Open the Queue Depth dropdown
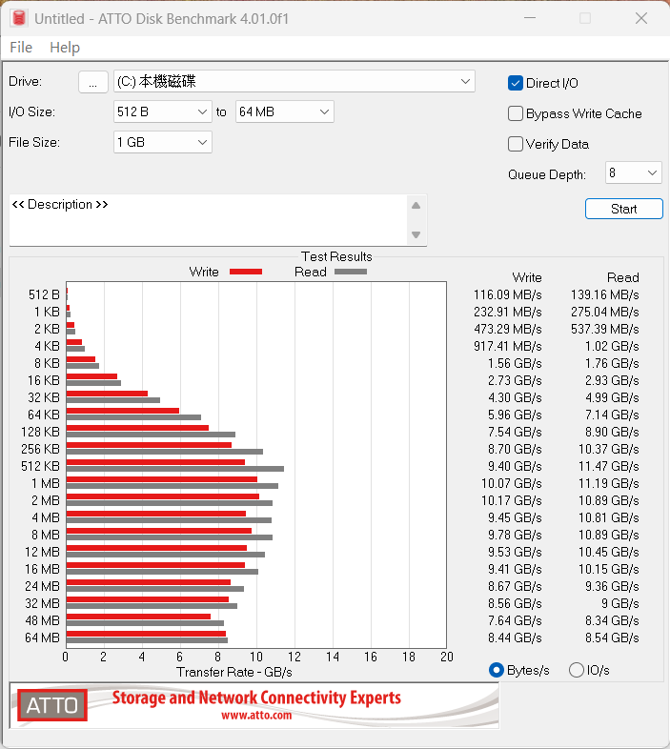 point(633,172)
